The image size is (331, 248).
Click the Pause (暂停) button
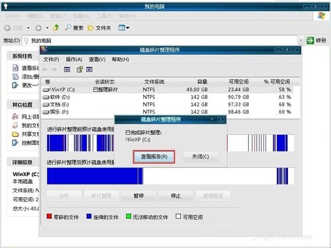(x=138, y=196)
